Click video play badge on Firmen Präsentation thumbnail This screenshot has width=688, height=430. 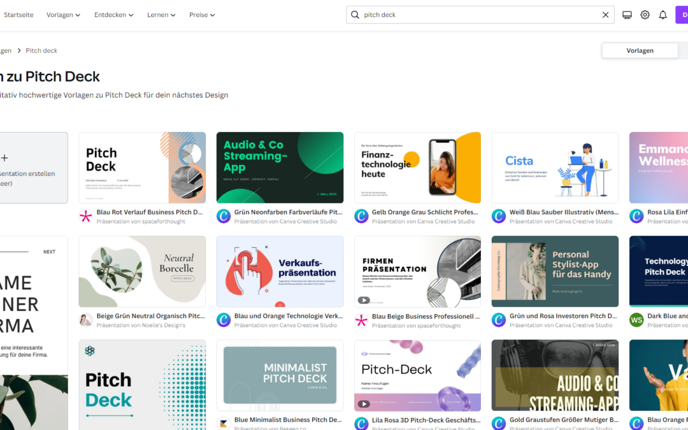point(364,300)
